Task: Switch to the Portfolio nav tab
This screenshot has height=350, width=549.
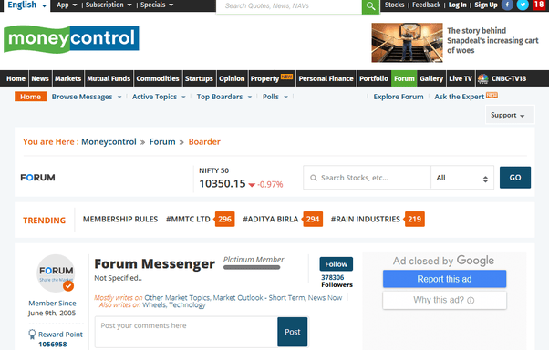Action: [x=374, y=78]
